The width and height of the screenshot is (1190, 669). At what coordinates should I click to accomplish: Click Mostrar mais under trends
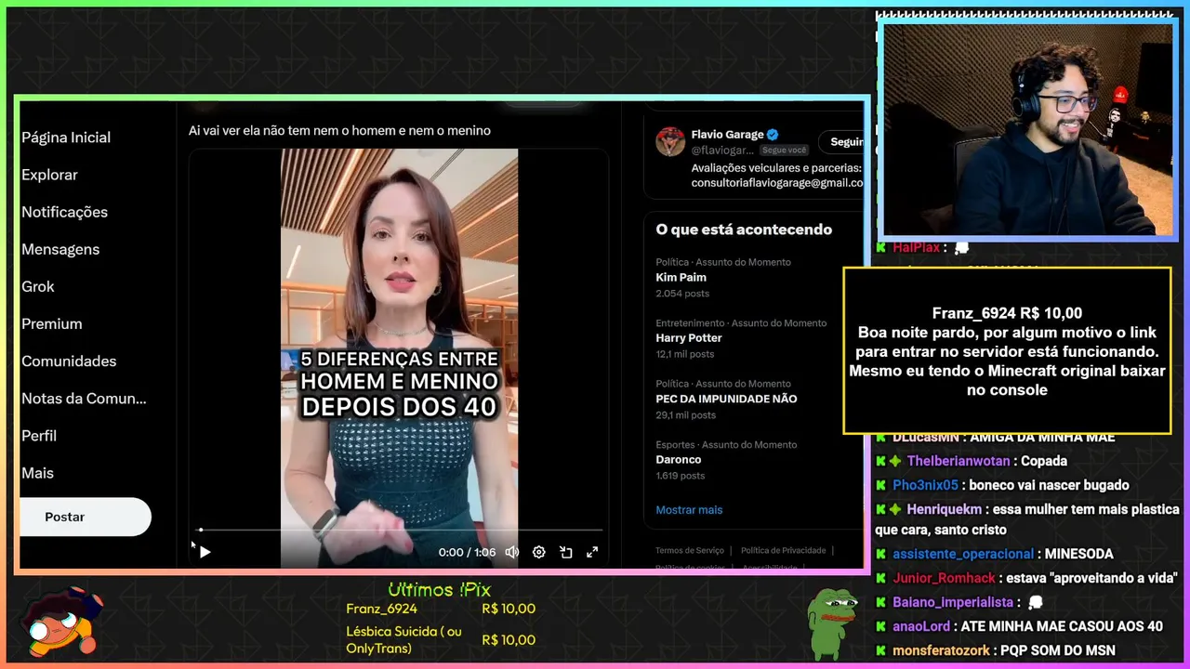(x=689, y=509)
